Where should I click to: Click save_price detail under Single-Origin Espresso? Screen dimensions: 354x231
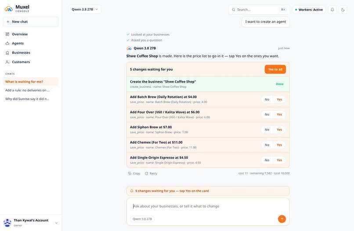pyautogui.click(x=166, y=162)
